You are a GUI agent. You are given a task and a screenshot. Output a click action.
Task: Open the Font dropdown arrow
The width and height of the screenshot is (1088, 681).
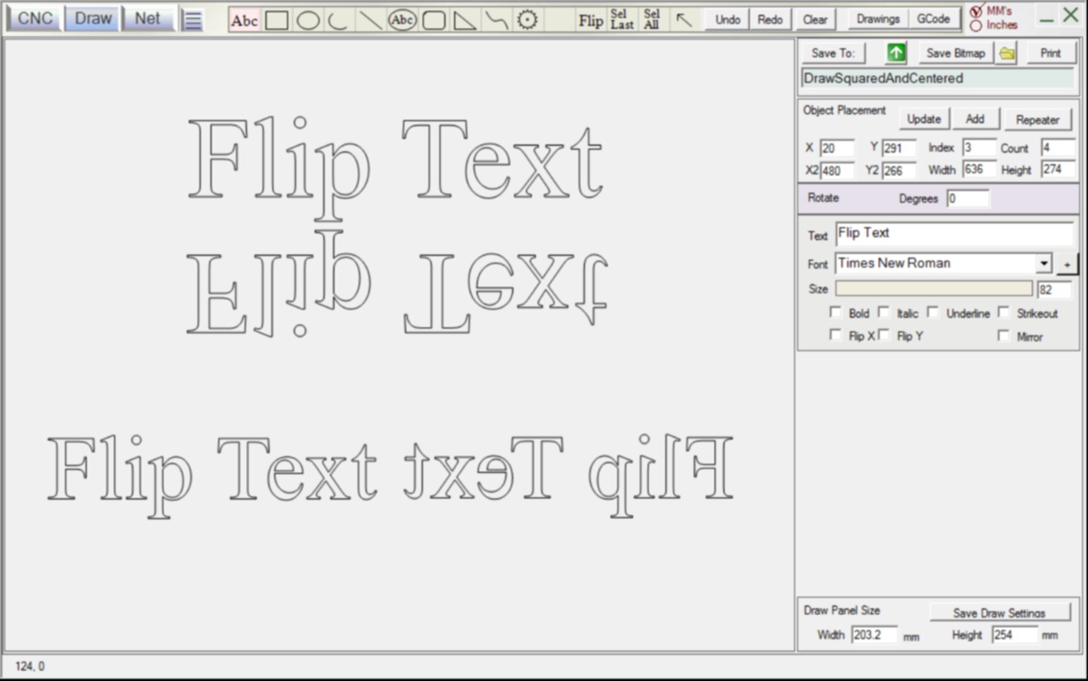pos(1044,263)
